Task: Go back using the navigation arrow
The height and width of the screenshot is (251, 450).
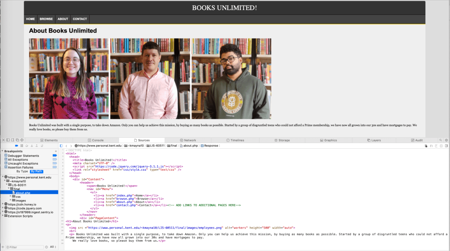Action: (66, 145)
